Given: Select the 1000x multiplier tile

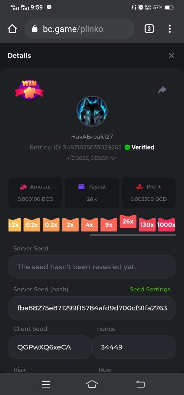Looking at the screenshot, I should coord(166,225).
